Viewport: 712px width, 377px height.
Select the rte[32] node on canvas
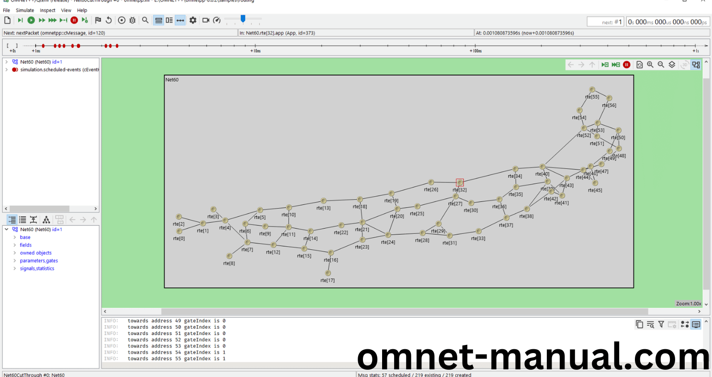(x=460, y=182)
